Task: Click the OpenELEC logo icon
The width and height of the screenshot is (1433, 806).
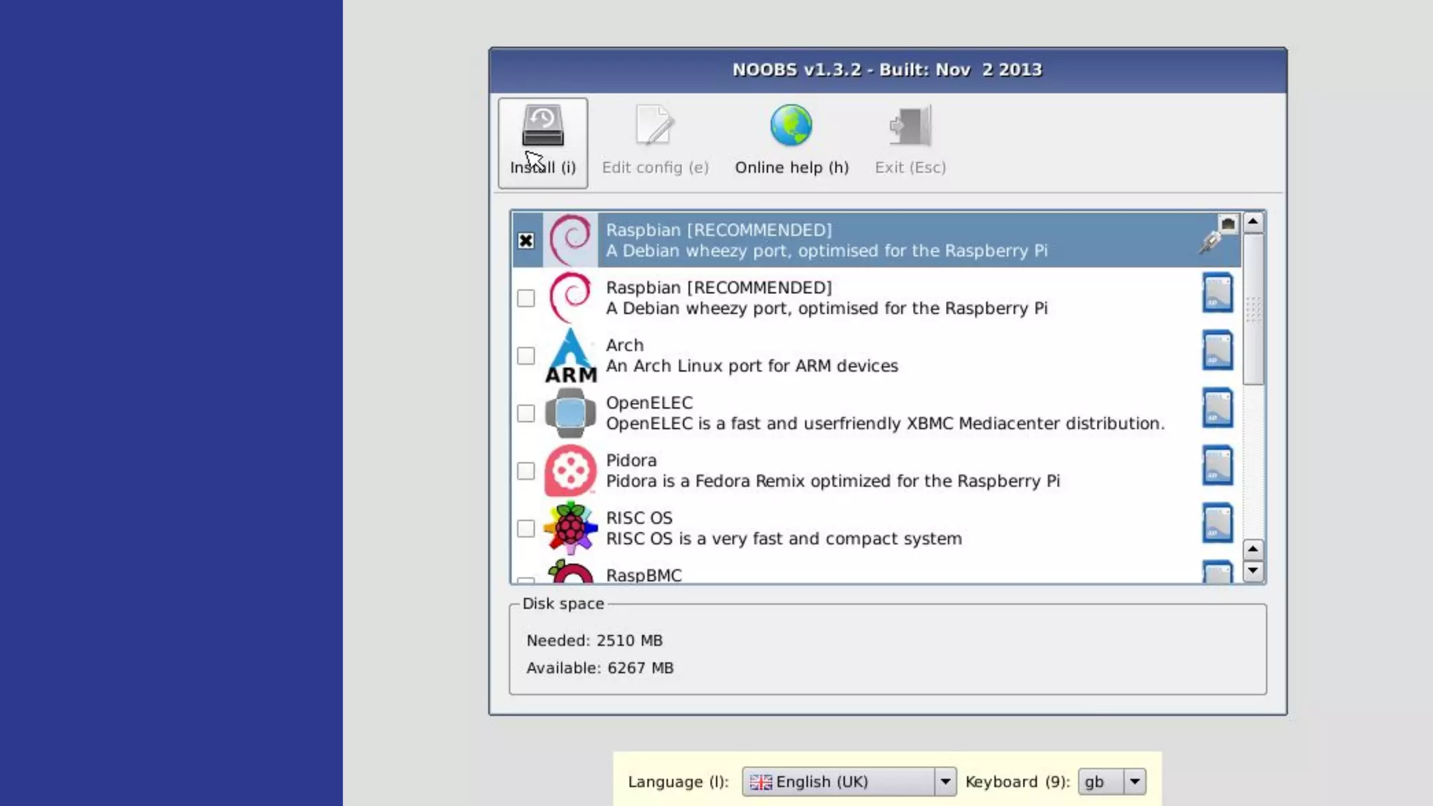Action: (570, 413)
